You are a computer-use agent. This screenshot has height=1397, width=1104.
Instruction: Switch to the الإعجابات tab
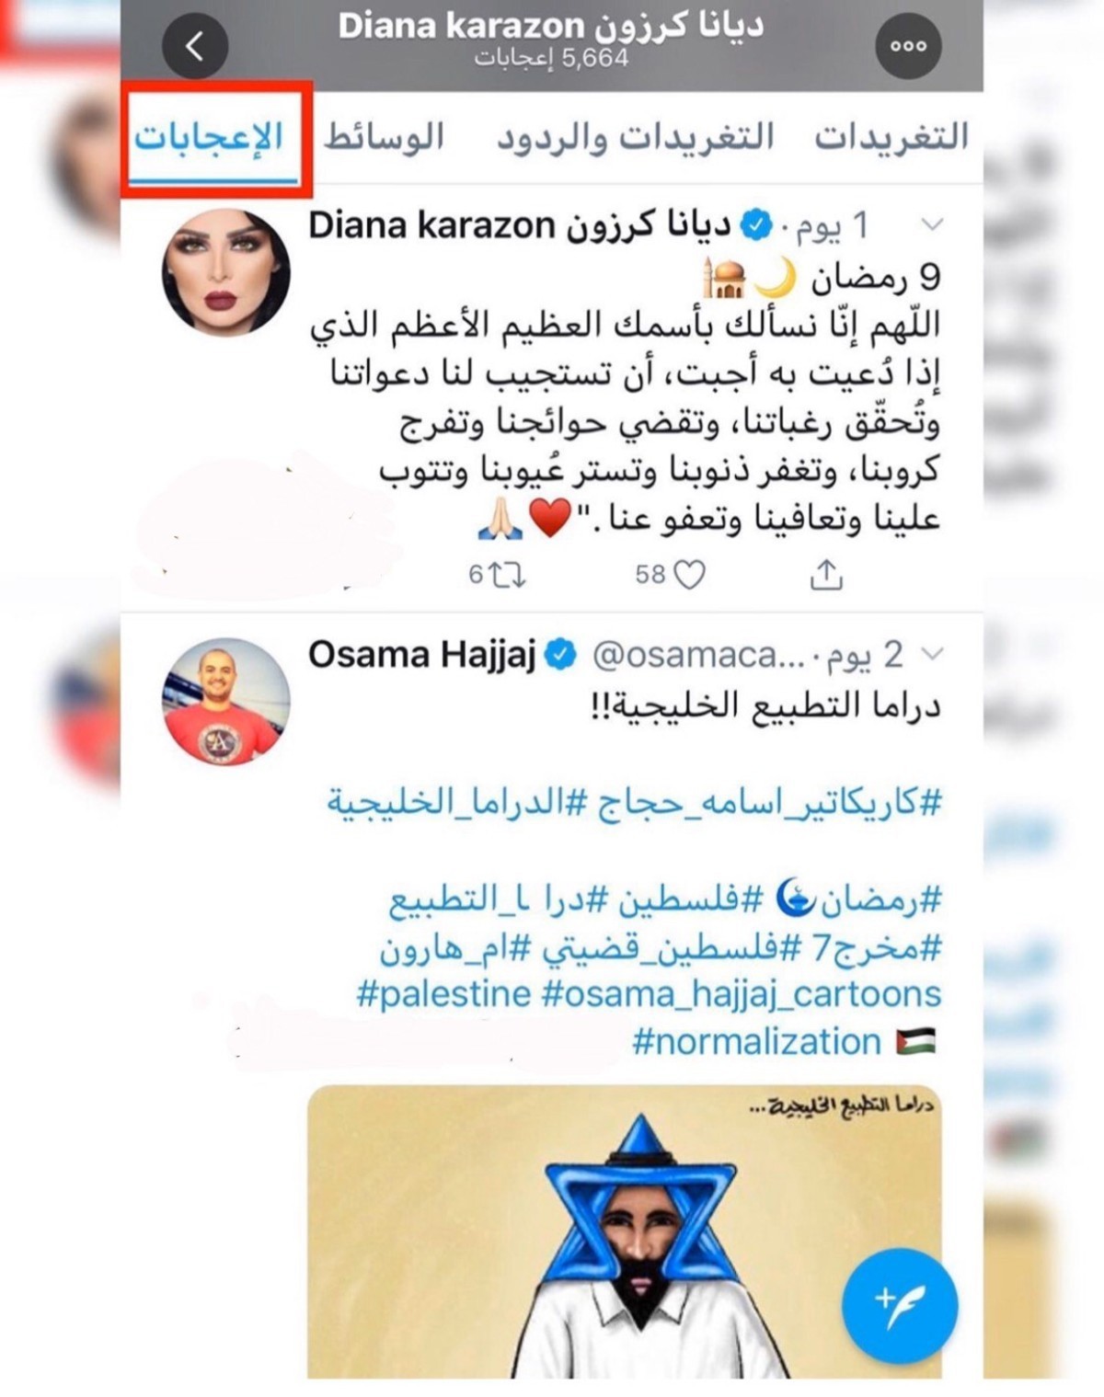209,137
